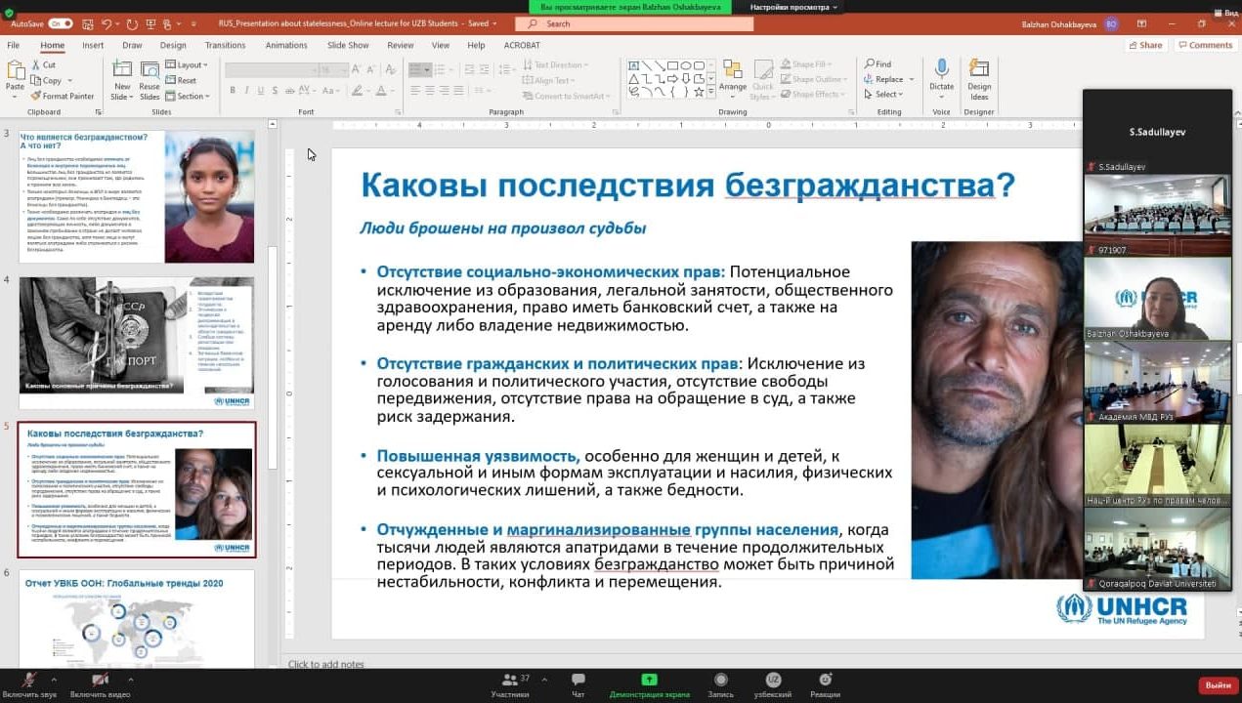Select the rectangle shape in the shapes gallery
1242x703 pixels.
(673, 65)
